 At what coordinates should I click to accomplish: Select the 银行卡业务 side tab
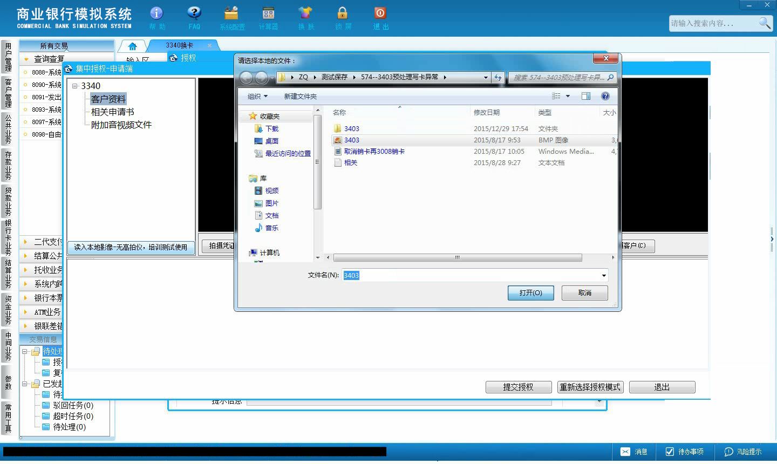coord(8,237)
